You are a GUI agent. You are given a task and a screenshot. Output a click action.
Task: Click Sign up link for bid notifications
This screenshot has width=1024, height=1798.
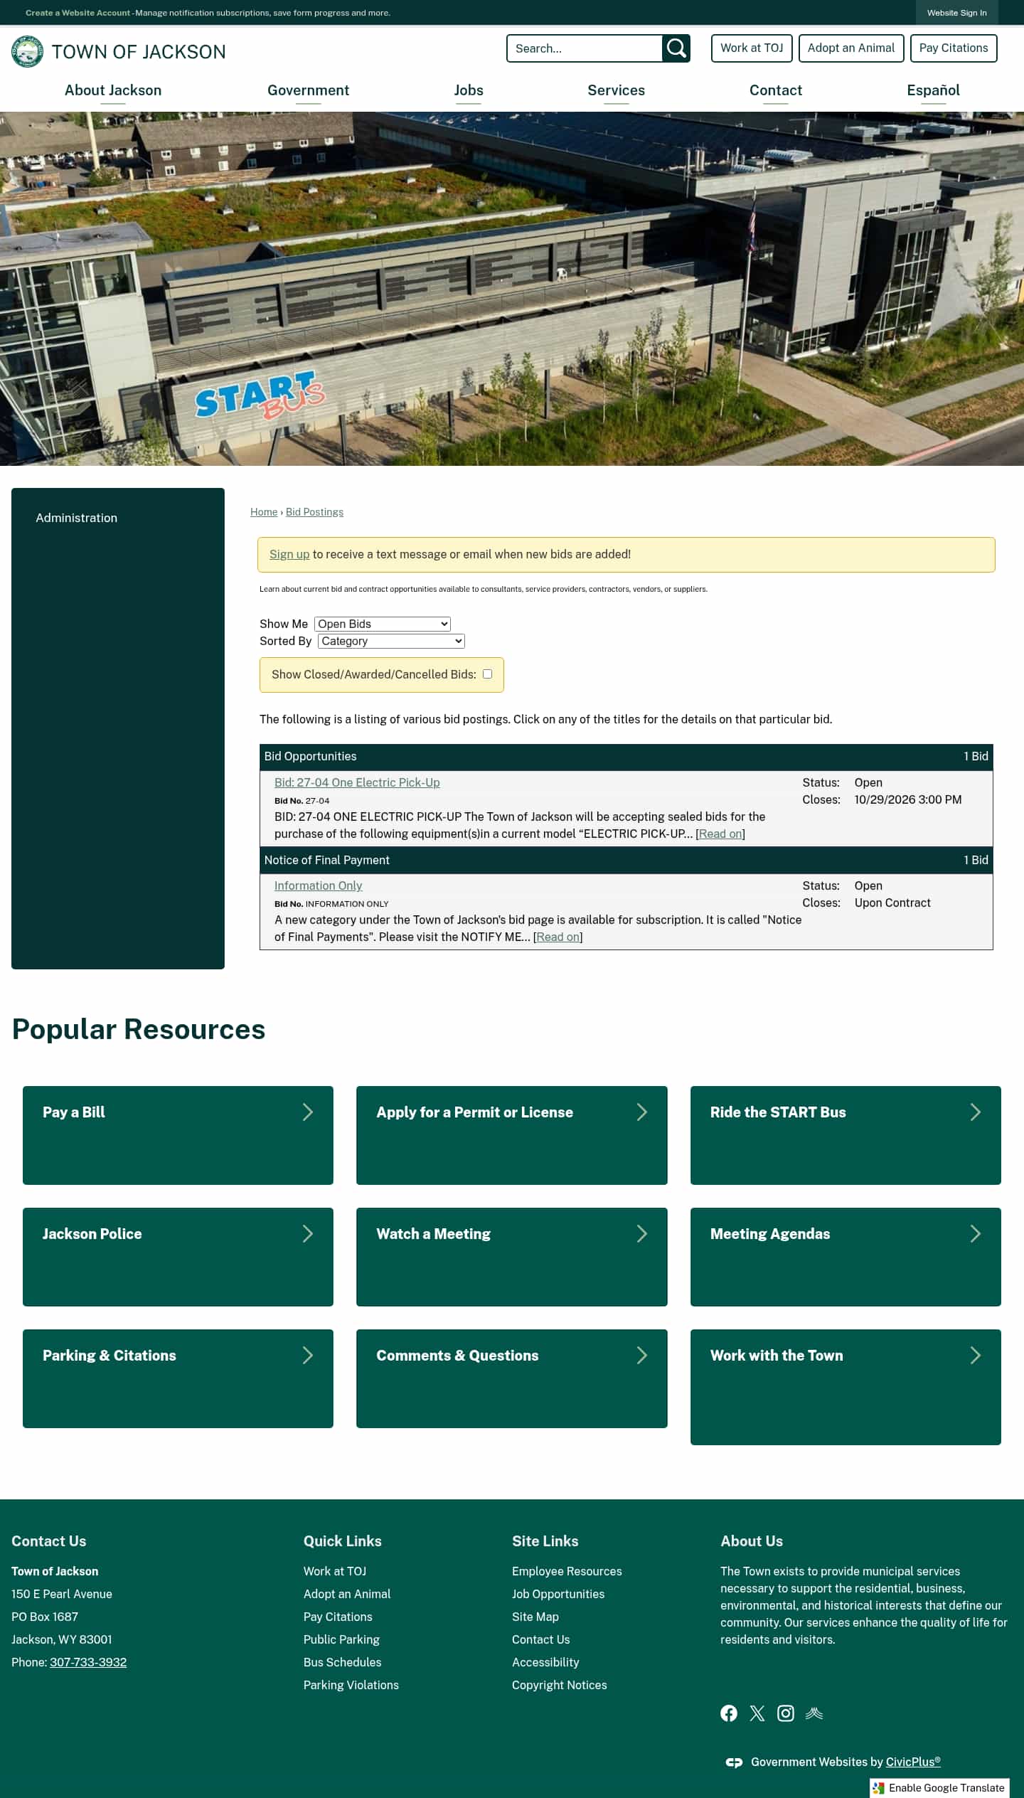coord(289,554)
